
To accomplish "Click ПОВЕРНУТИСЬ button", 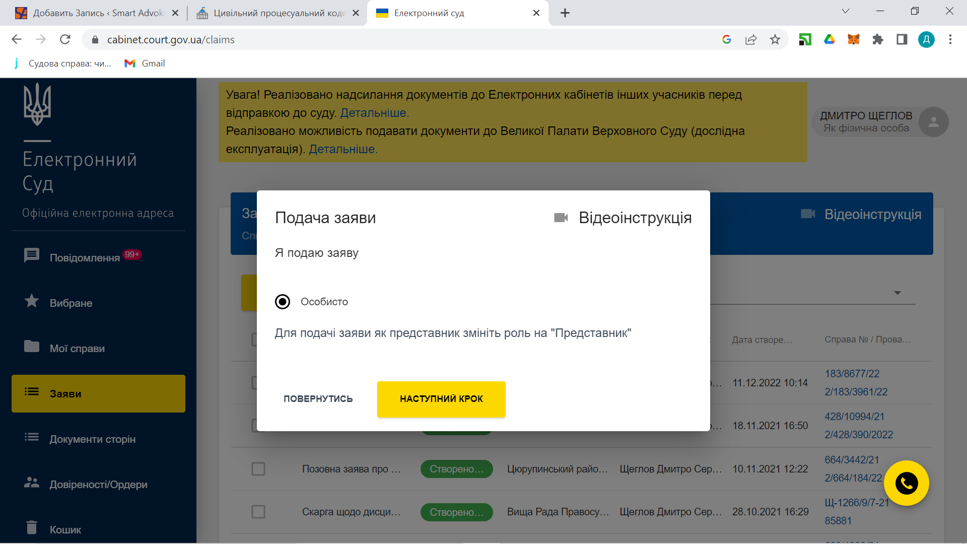I will (x=318, y=399).
